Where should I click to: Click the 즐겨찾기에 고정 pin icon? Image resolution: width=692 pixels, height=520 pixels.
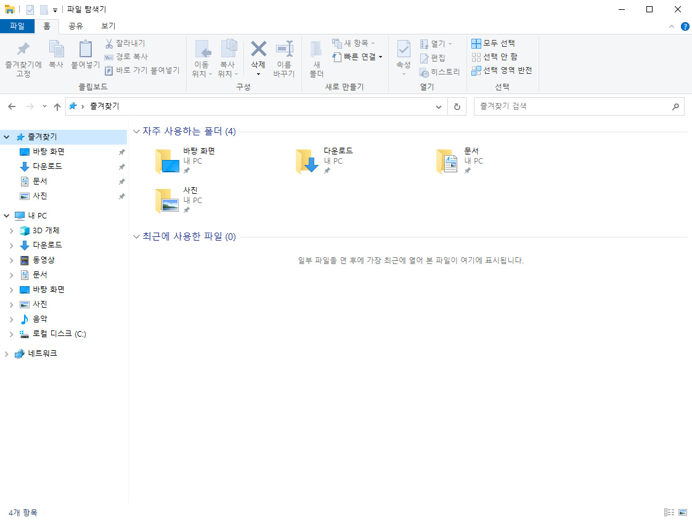click(23, 49)
